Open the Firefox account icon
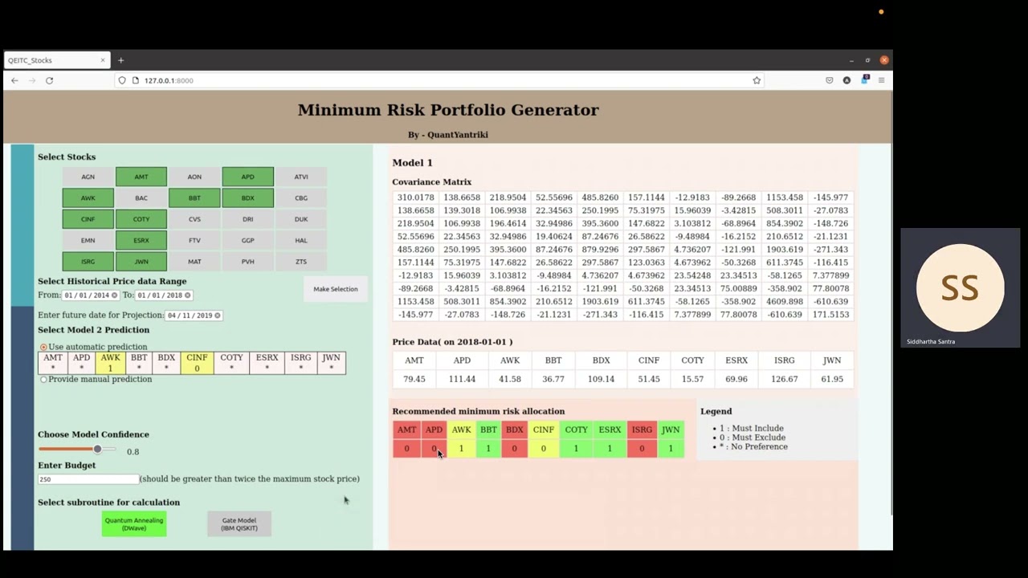The height and width of the screenshot is (578, 1028). click(x=846, y=80)
